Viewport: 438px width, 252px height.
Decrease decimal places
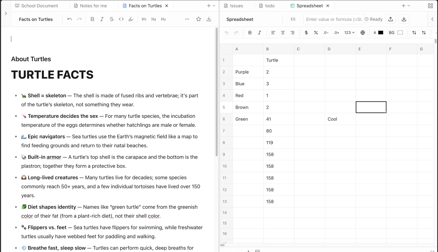pyautogui.click(x=326, y=33)
